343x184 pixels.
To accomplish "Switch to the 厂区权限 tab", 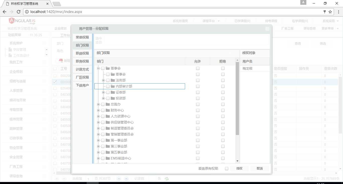I will coord(82,77).
